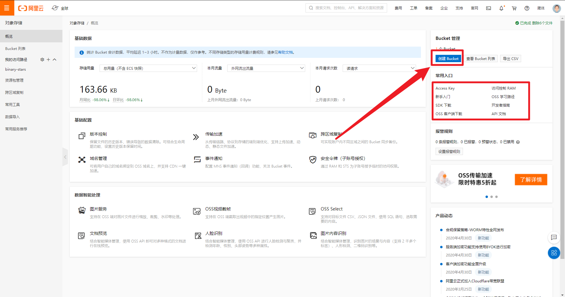Viewport: 565px width, 297px height.
Task: Open the global region selector
Action: click(x=60, y=8)
